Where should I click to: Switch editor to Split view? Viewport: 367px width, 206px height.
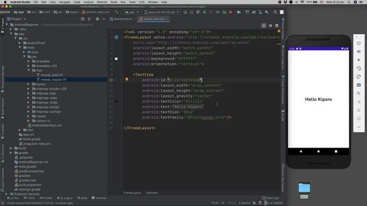pos(270,25)
